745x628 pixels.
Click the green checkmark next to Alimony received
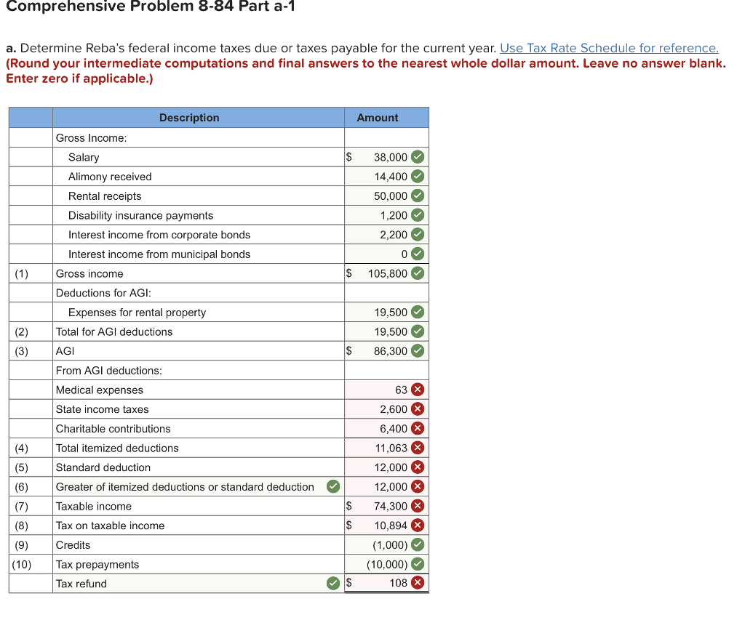[x=418, y=176]
